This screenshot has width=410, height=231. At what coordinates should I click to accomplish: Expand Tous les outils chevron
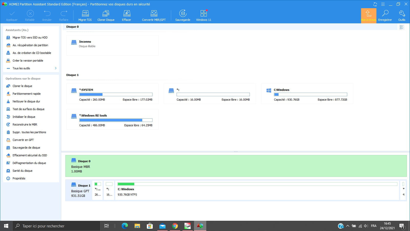tap(56, 68)
